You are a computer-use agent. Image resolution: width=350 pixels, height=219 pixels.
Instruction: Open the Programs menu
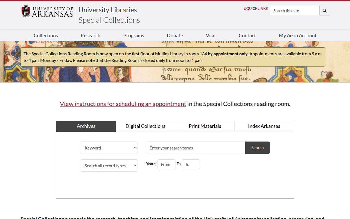point(134,35)
